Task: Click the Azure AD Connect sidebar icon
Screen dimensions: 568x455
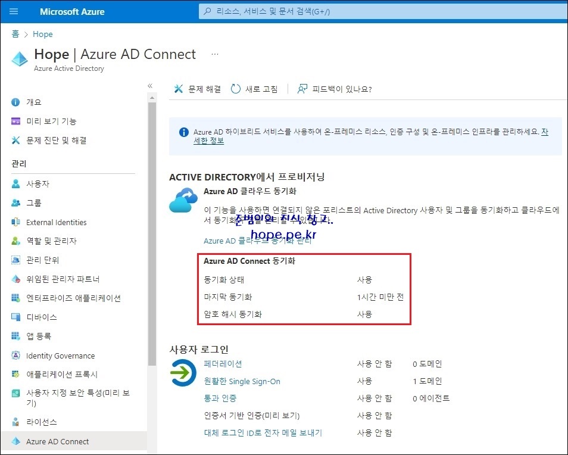Action: [x=15, y=441]
